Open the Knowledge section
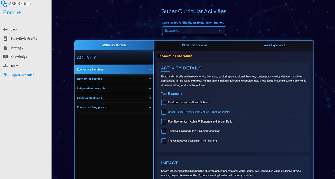The image size is (335, 179). [x=19, y=57]
